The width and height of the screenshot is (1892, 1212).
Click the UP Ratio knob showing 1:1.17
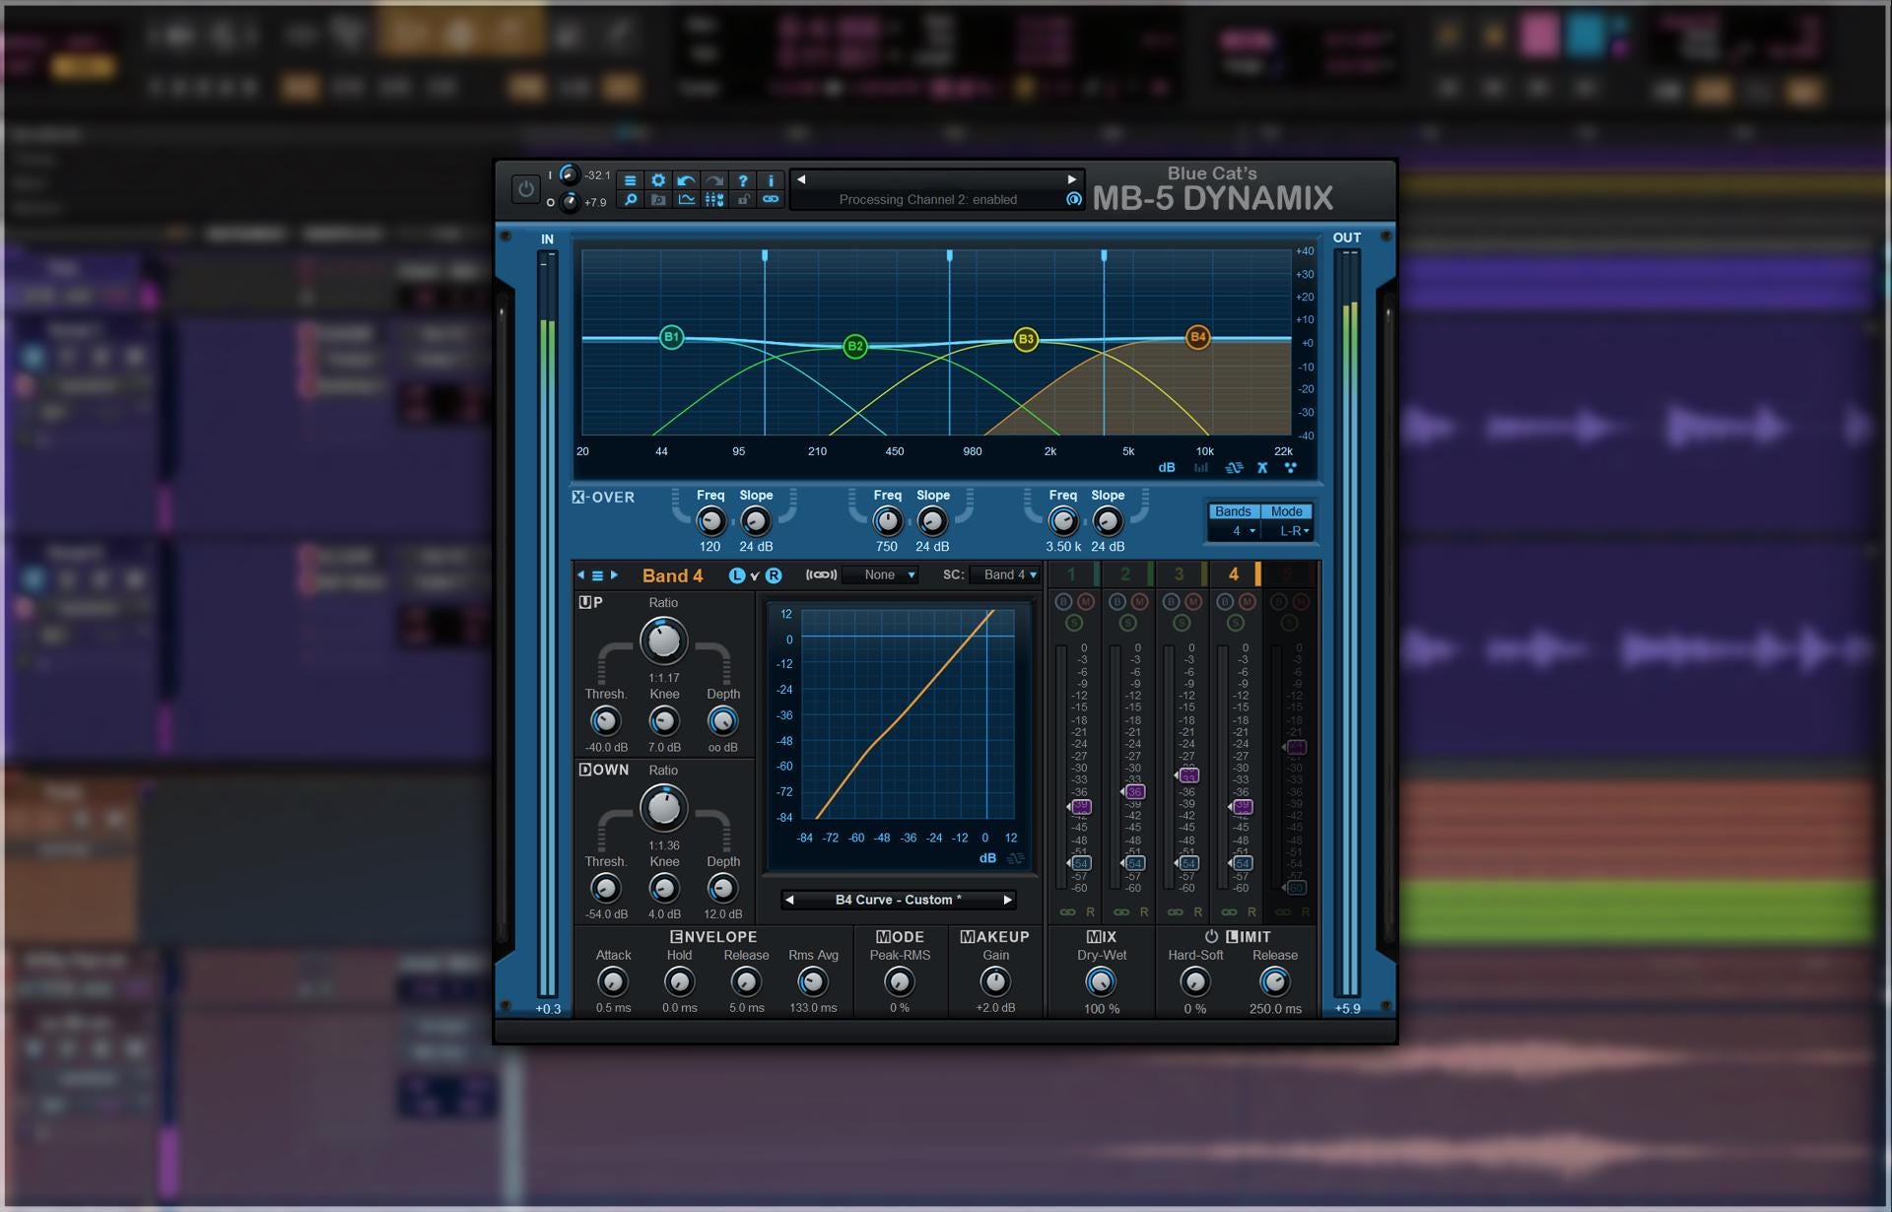point(663,640)
